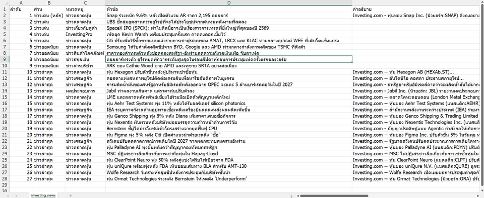Select the ARK Cathie Wood headline cell

tap(229, 65)
